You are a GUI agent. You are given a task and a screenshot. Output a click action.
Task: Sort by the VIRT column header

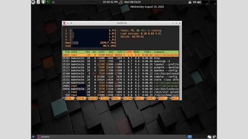[102, 52]
